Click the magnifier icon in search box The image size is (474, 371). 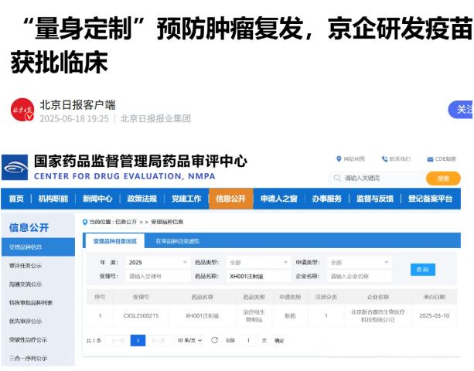coord(337,178)
